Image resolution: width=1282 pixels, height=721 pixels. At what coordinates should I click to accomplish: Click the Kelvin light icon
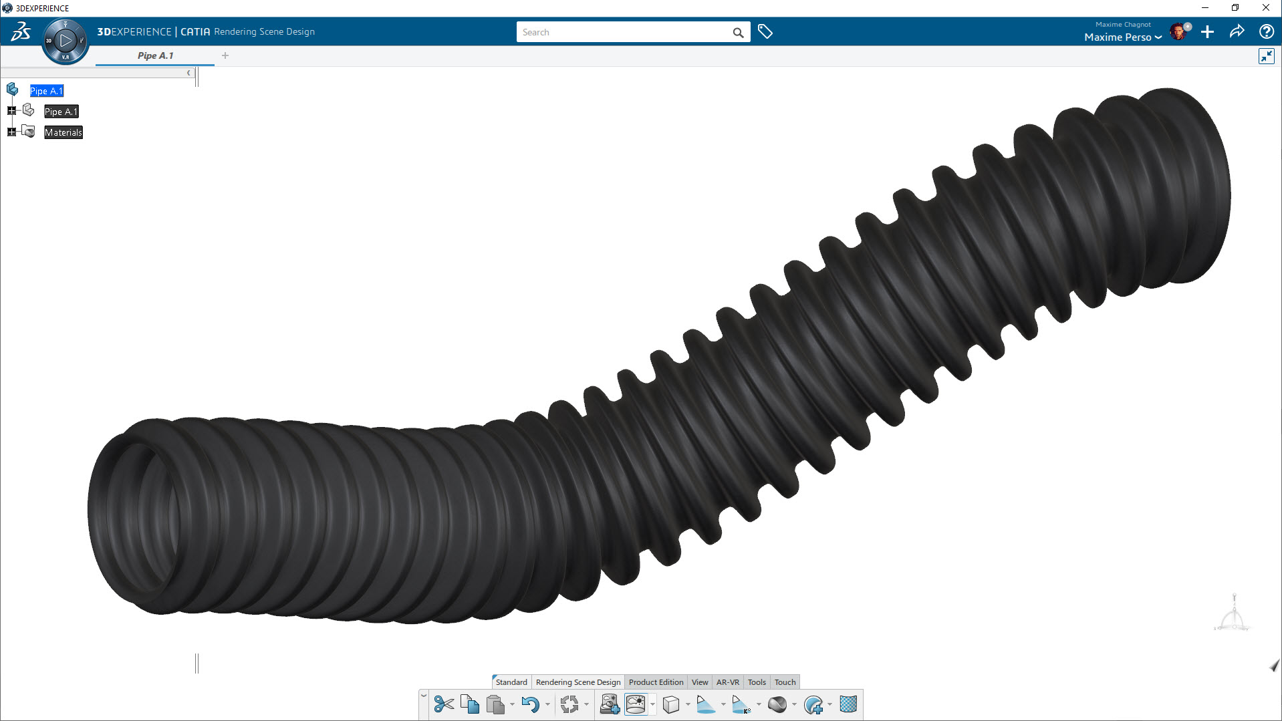point(741,704)
